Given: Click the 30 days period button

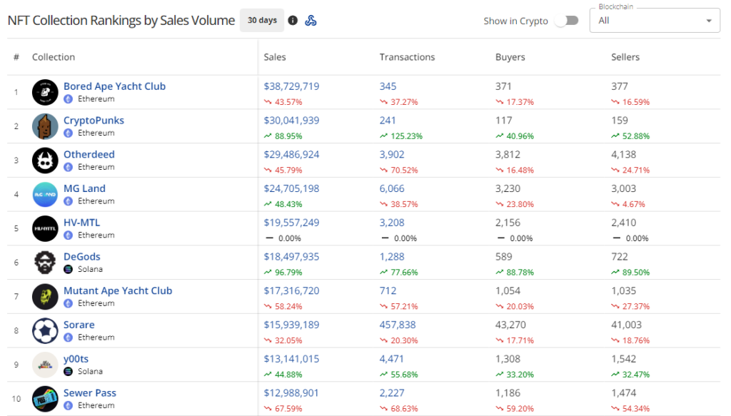Looking at the screenshot, I should tap(262, 21).
